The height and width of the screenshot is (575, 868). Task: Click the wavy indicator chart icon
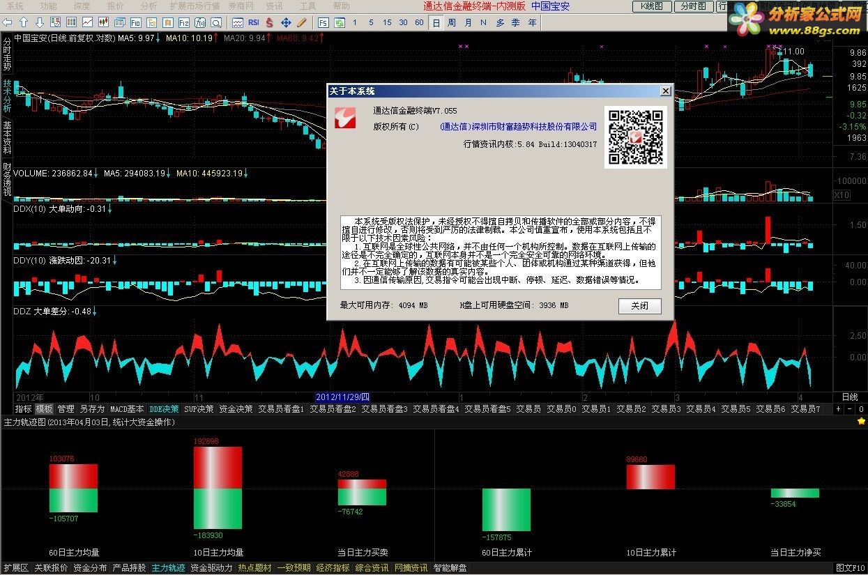[238, 22]
